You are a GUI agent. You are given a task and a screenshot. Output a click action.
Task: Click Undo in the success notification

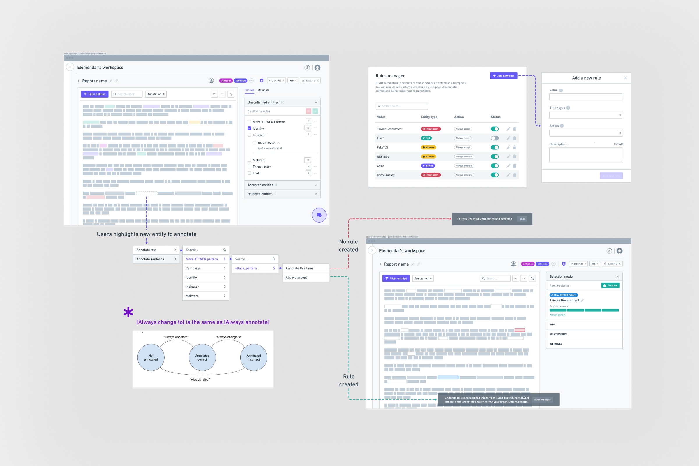coord(522,219)
